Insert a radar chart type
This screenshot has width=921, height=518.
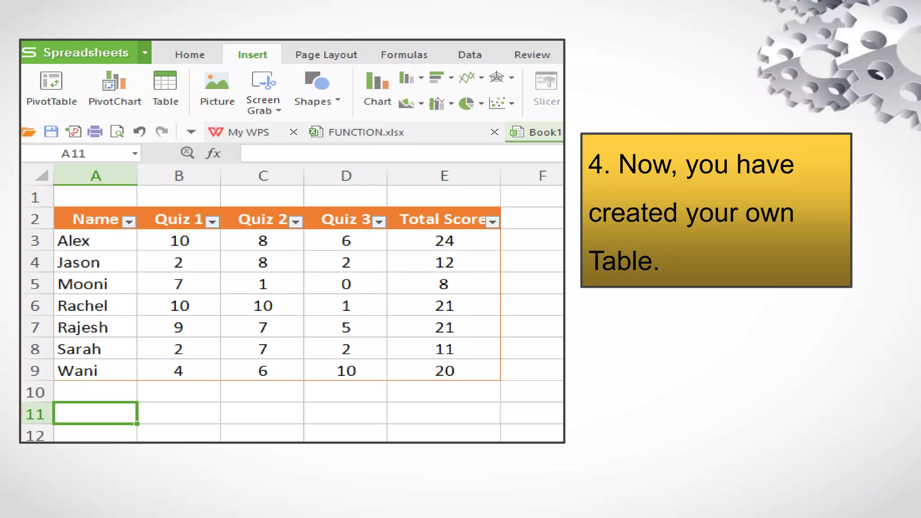click(x=496, y=78)
